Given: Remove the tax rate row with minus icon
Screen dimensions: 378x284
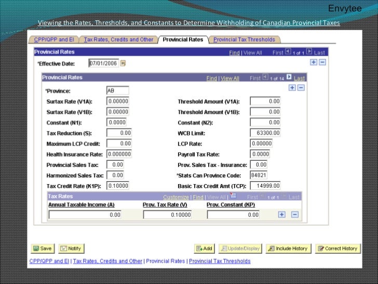Looking at the screenshot, I should 295,214.
